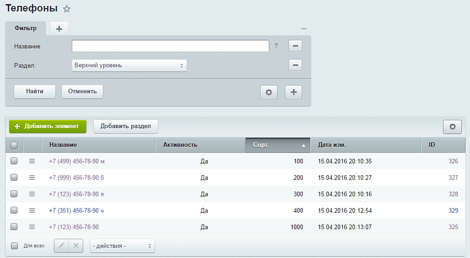Screen dimensions: 470x258
Task: Sort by the Сорт. column header
Action: coord(278,145)
